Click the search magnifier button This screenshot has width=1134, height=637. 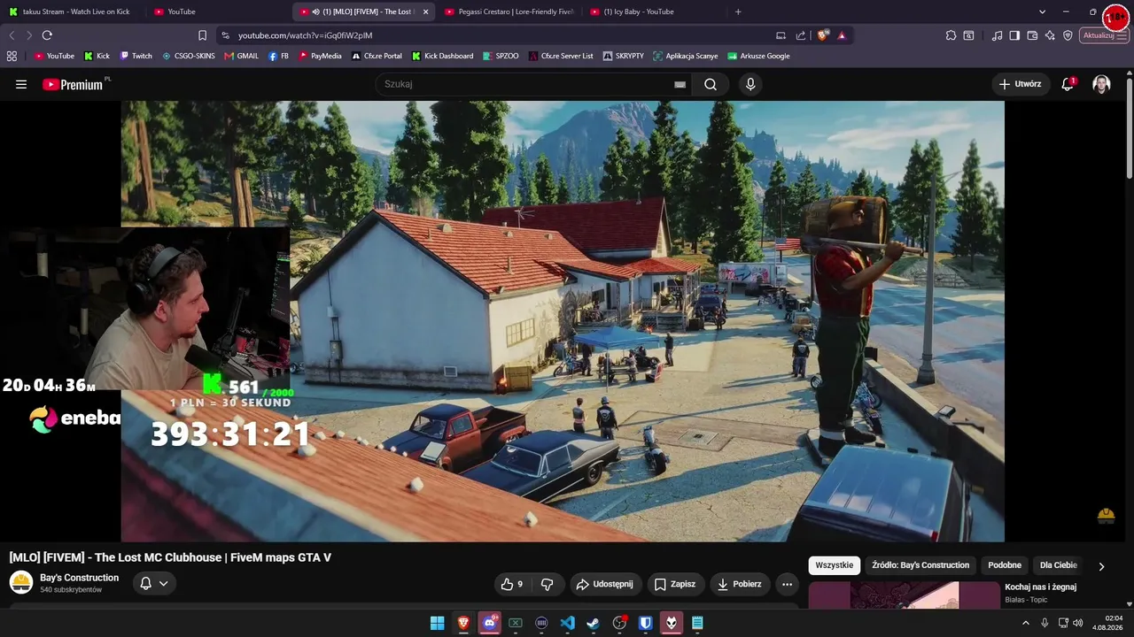coord(711,84)
